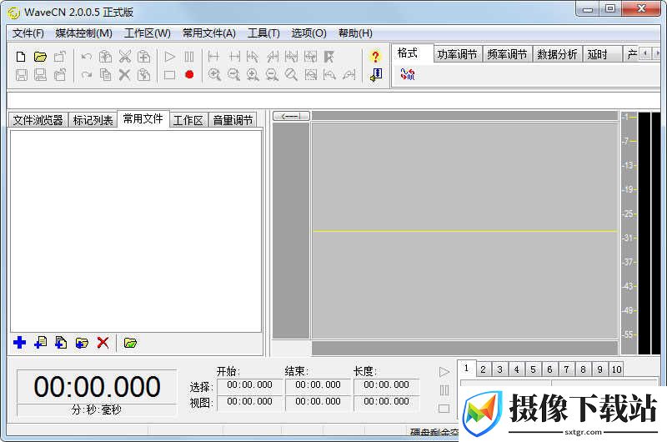Select numbered tab 2
This screenshot has height=442, width=667.
[x=483, y=369]
